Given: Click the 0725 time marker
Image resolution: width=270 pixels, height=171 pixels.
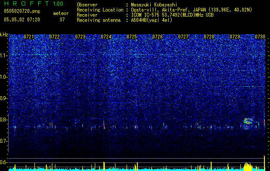Looking at the screenshot, I should coord(132,37).
